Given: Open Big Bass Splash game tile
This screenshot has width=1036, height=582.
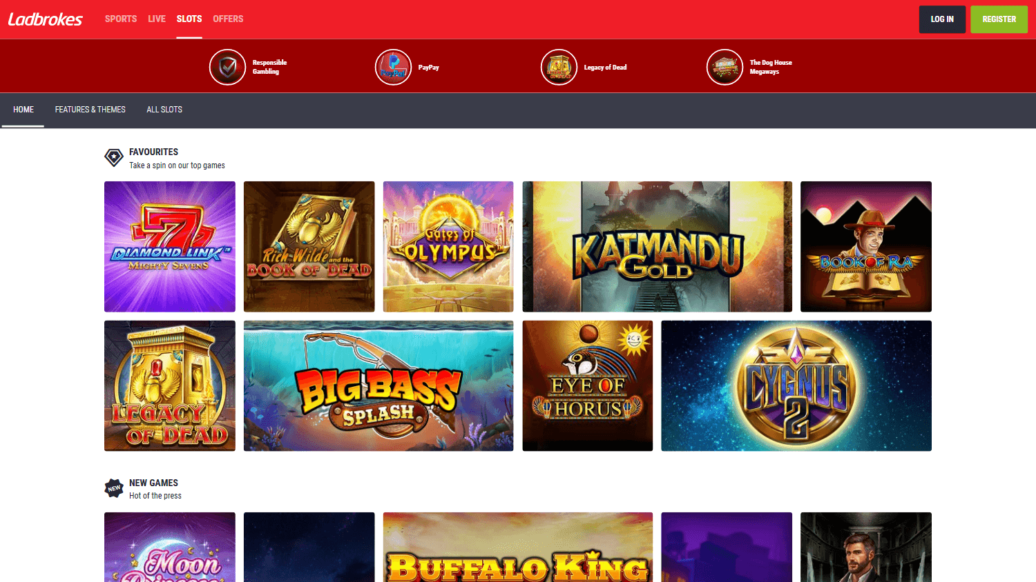Looking at the screenshot, I should (378, 386).
